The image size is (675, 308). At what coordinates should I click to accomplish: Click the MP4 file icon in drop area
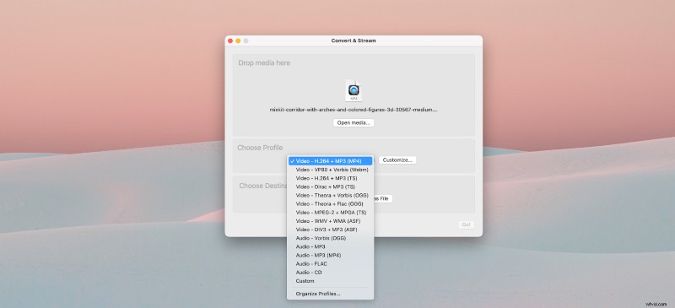coord(354,91)
